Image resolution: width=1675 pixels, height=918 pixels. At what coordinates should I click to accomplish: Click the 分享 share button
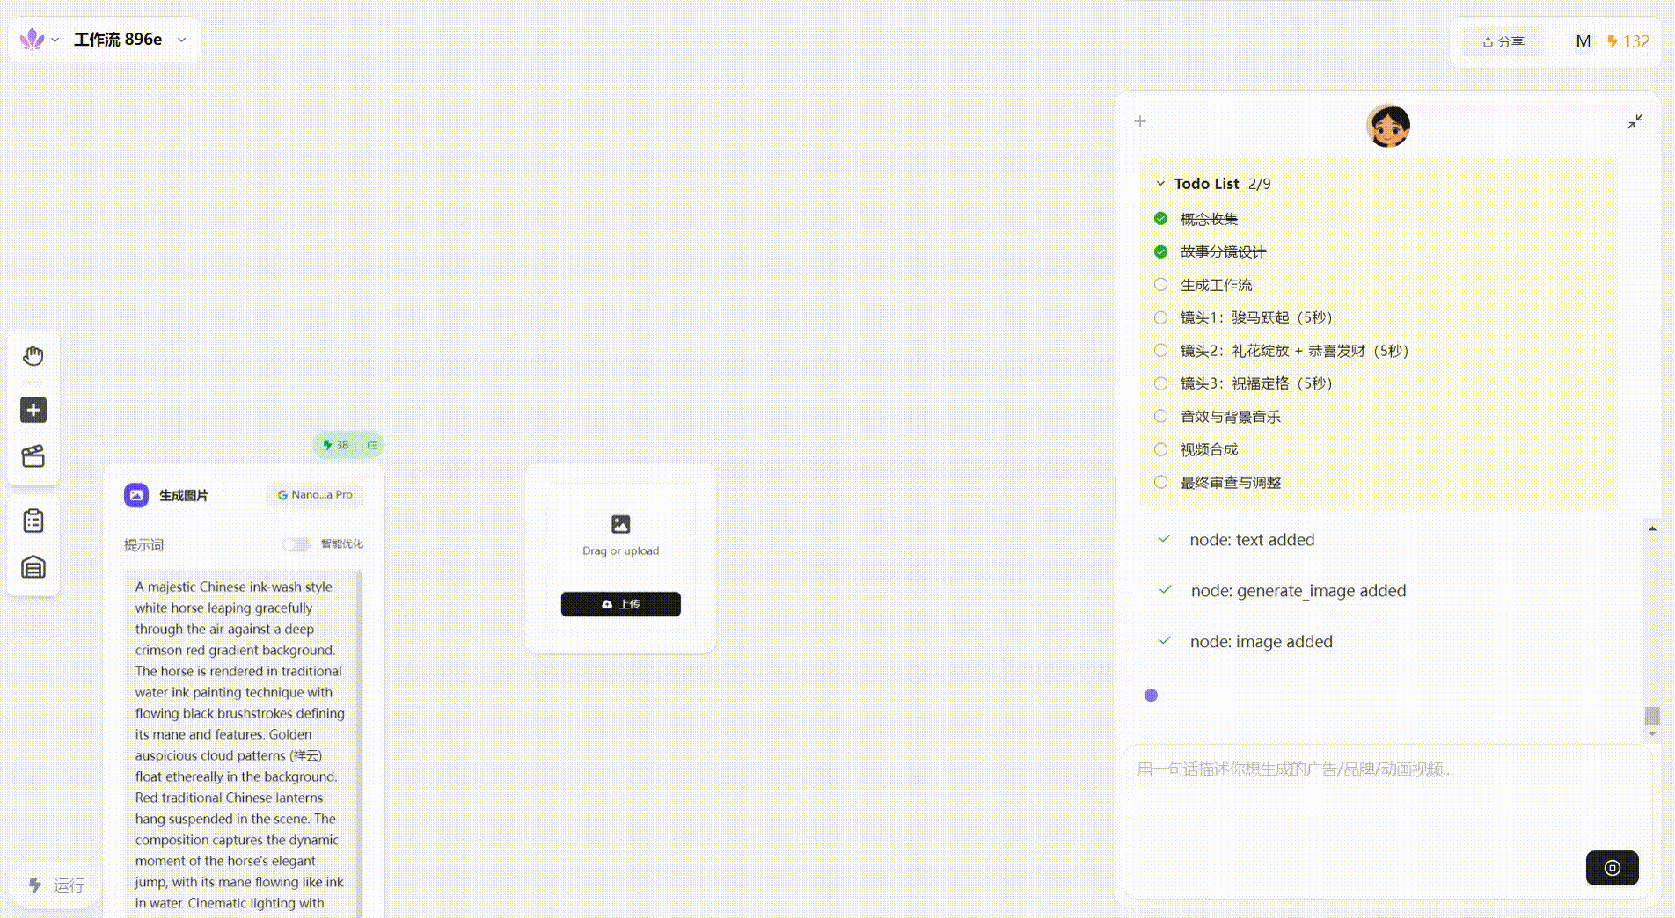click(x=1503, y=42)
